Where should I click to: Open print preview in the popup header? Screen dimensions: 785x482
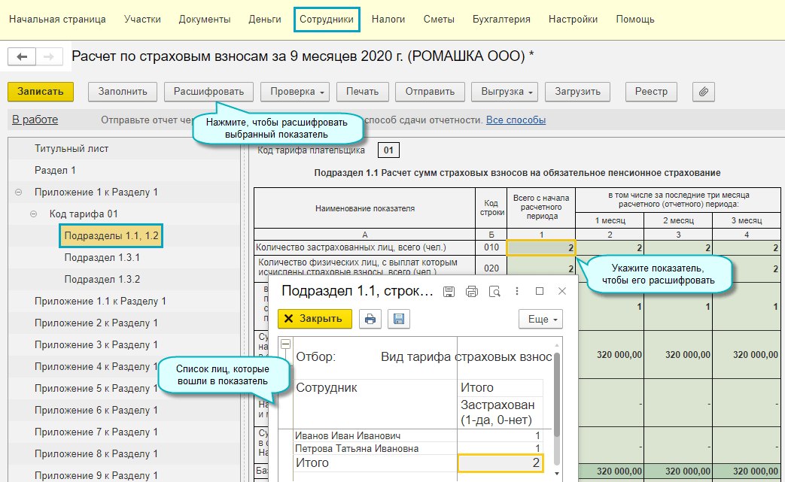click(x=494, y=292)
